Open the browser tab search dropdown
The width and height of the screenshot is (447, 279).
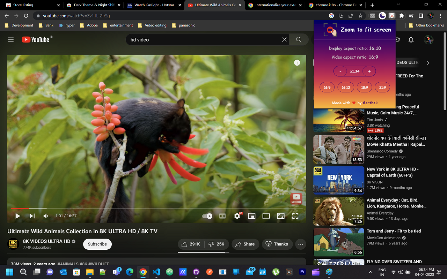[x=399, y=5]
